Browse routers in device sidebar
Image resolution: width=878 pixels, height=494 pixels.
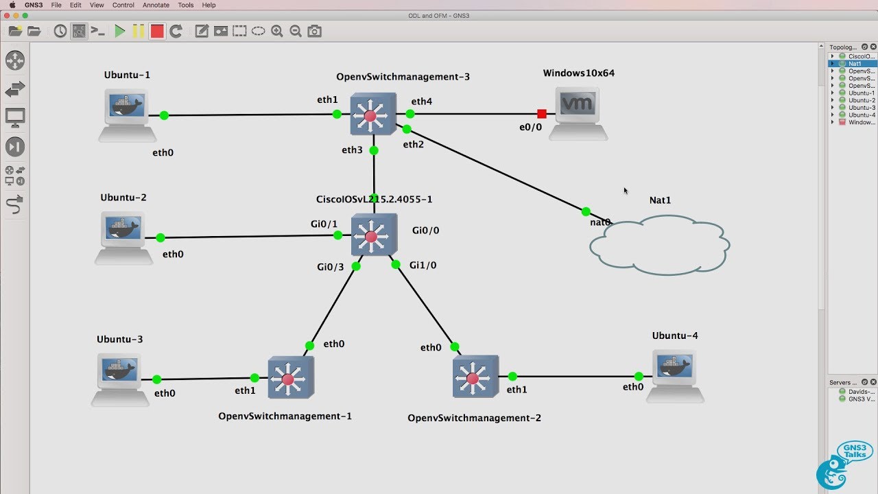pos(15,60)
